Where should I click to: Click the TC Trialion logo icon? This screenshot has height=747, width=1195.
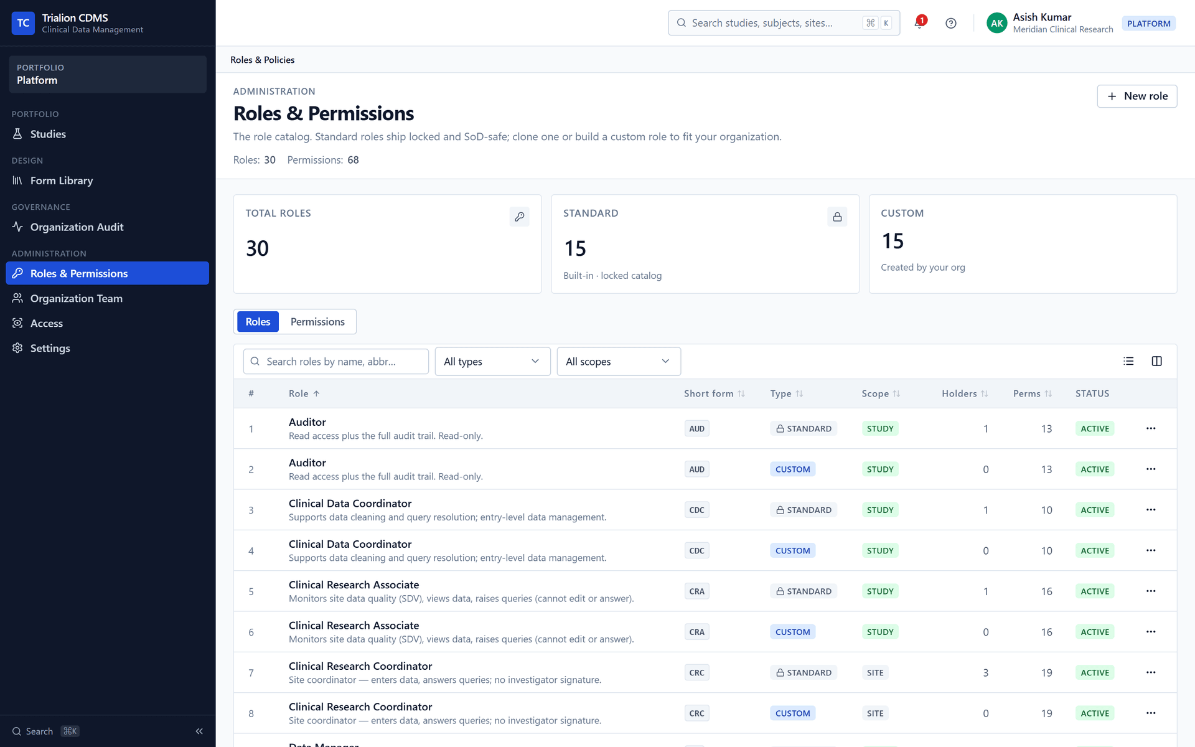(x=23, y=23)
